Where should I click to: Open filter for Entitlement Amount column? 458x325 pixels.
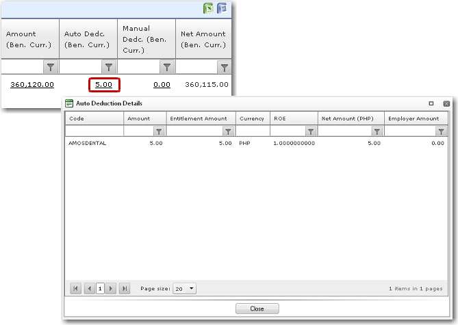pyautogui.click(x=228, y=131)
